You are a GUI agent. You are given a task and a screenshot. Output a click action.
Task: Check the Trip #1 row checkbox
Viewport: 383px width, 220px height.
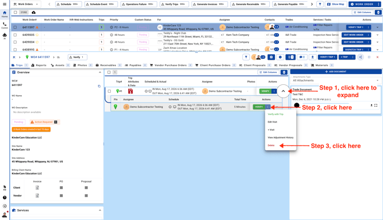(109, 91)
